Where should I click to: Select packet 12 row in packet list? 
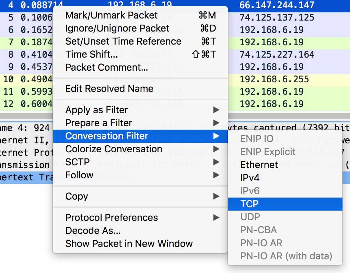point(275,104)
